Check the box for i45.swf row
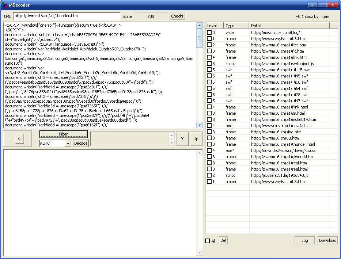The height and width of the screenshot is (259, 341). point(209,76)
